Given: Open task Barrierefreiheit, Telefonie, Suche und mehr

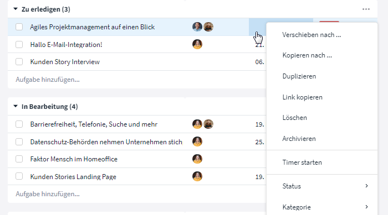Looking at the screenshot, I should (x=94, y=124).
